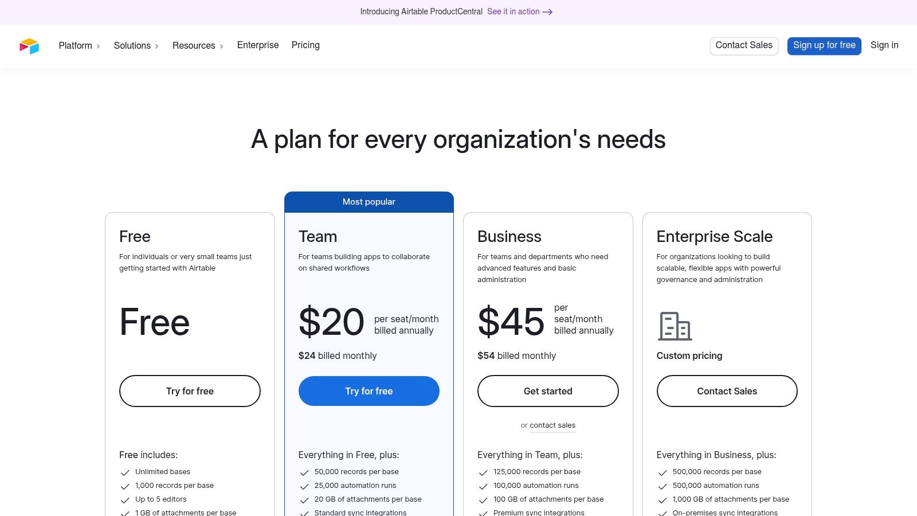This screenshot has width=917, height=516.
Task: Expand the Solutions menu chevron
Action: click(x=156, y=46)
